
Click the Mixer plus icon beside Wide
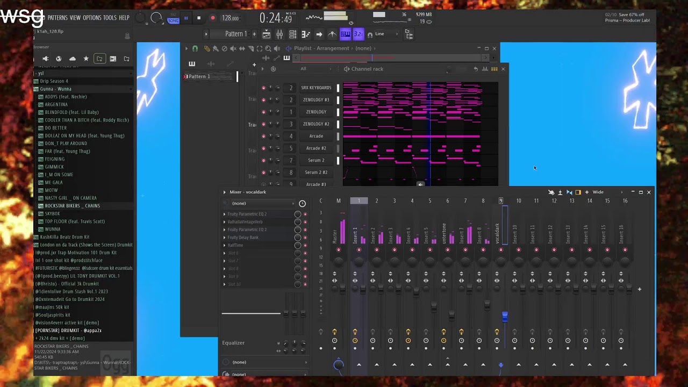[x=587, y=192]
